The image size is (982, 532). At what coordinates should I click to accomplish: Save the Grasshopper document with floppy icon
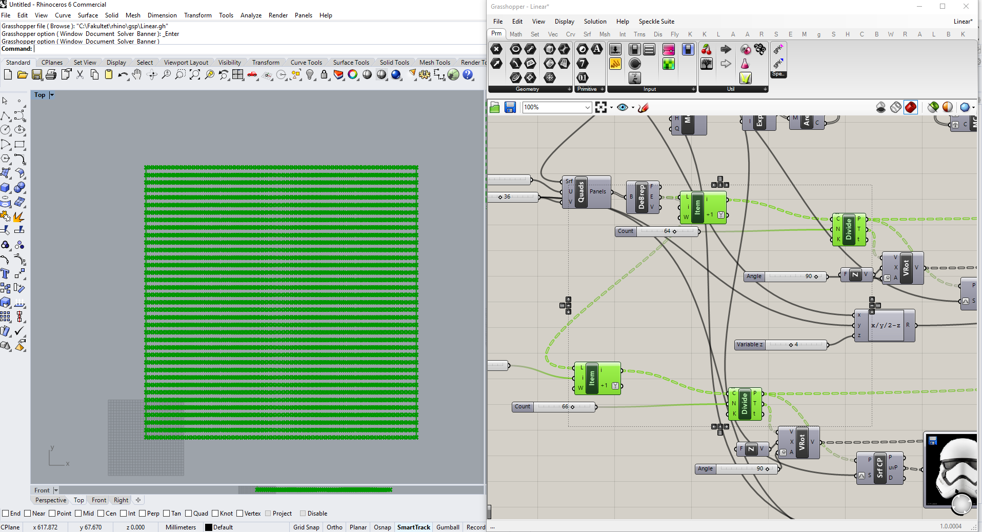[x=510, y=107]
